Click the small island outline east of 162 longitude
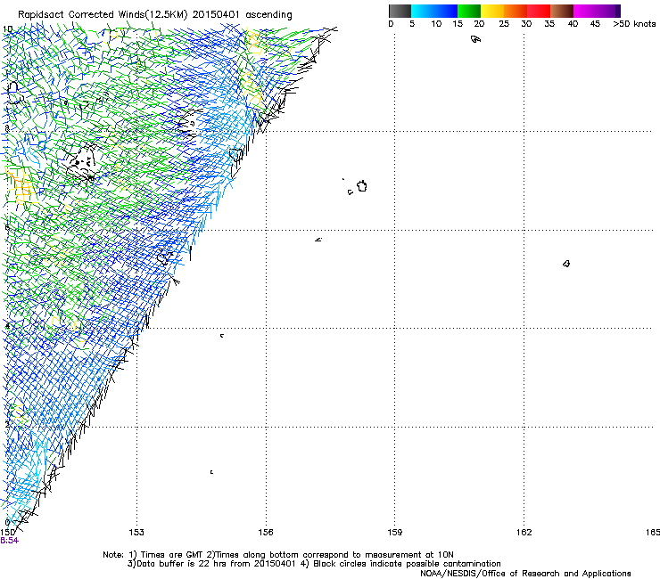660x579 pixels. pyautogui.click(x=566, y=264)
